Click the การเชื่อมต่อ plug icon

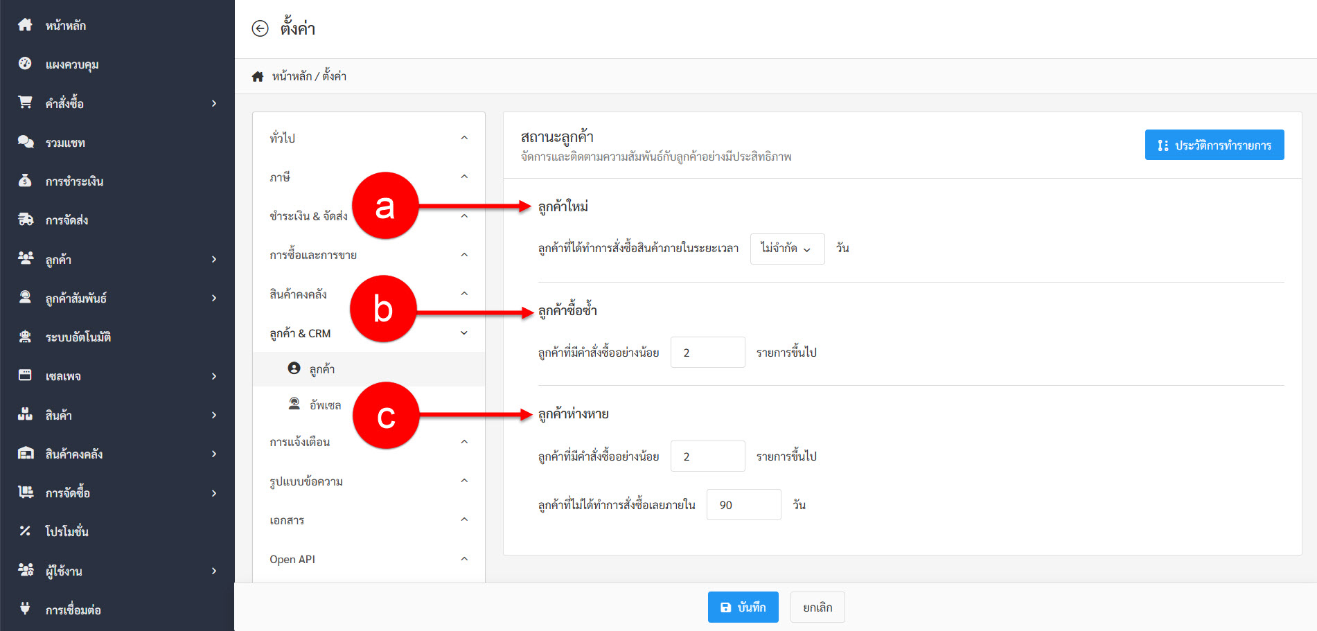click(x=26, y=609)
